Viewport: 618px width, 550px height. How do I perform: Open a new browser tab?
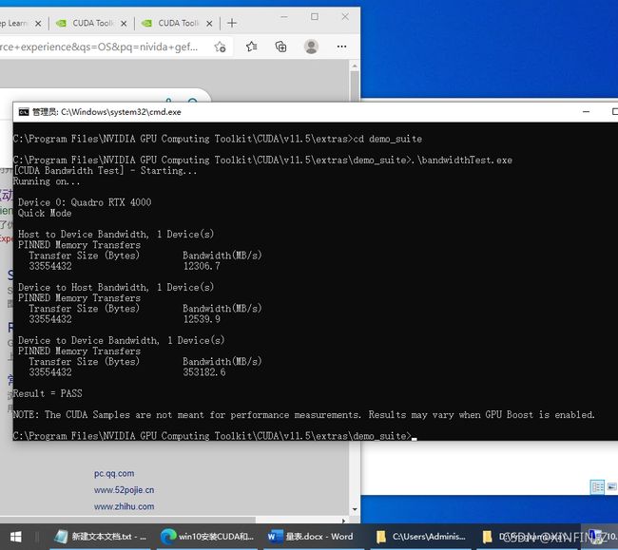(232, 22)
